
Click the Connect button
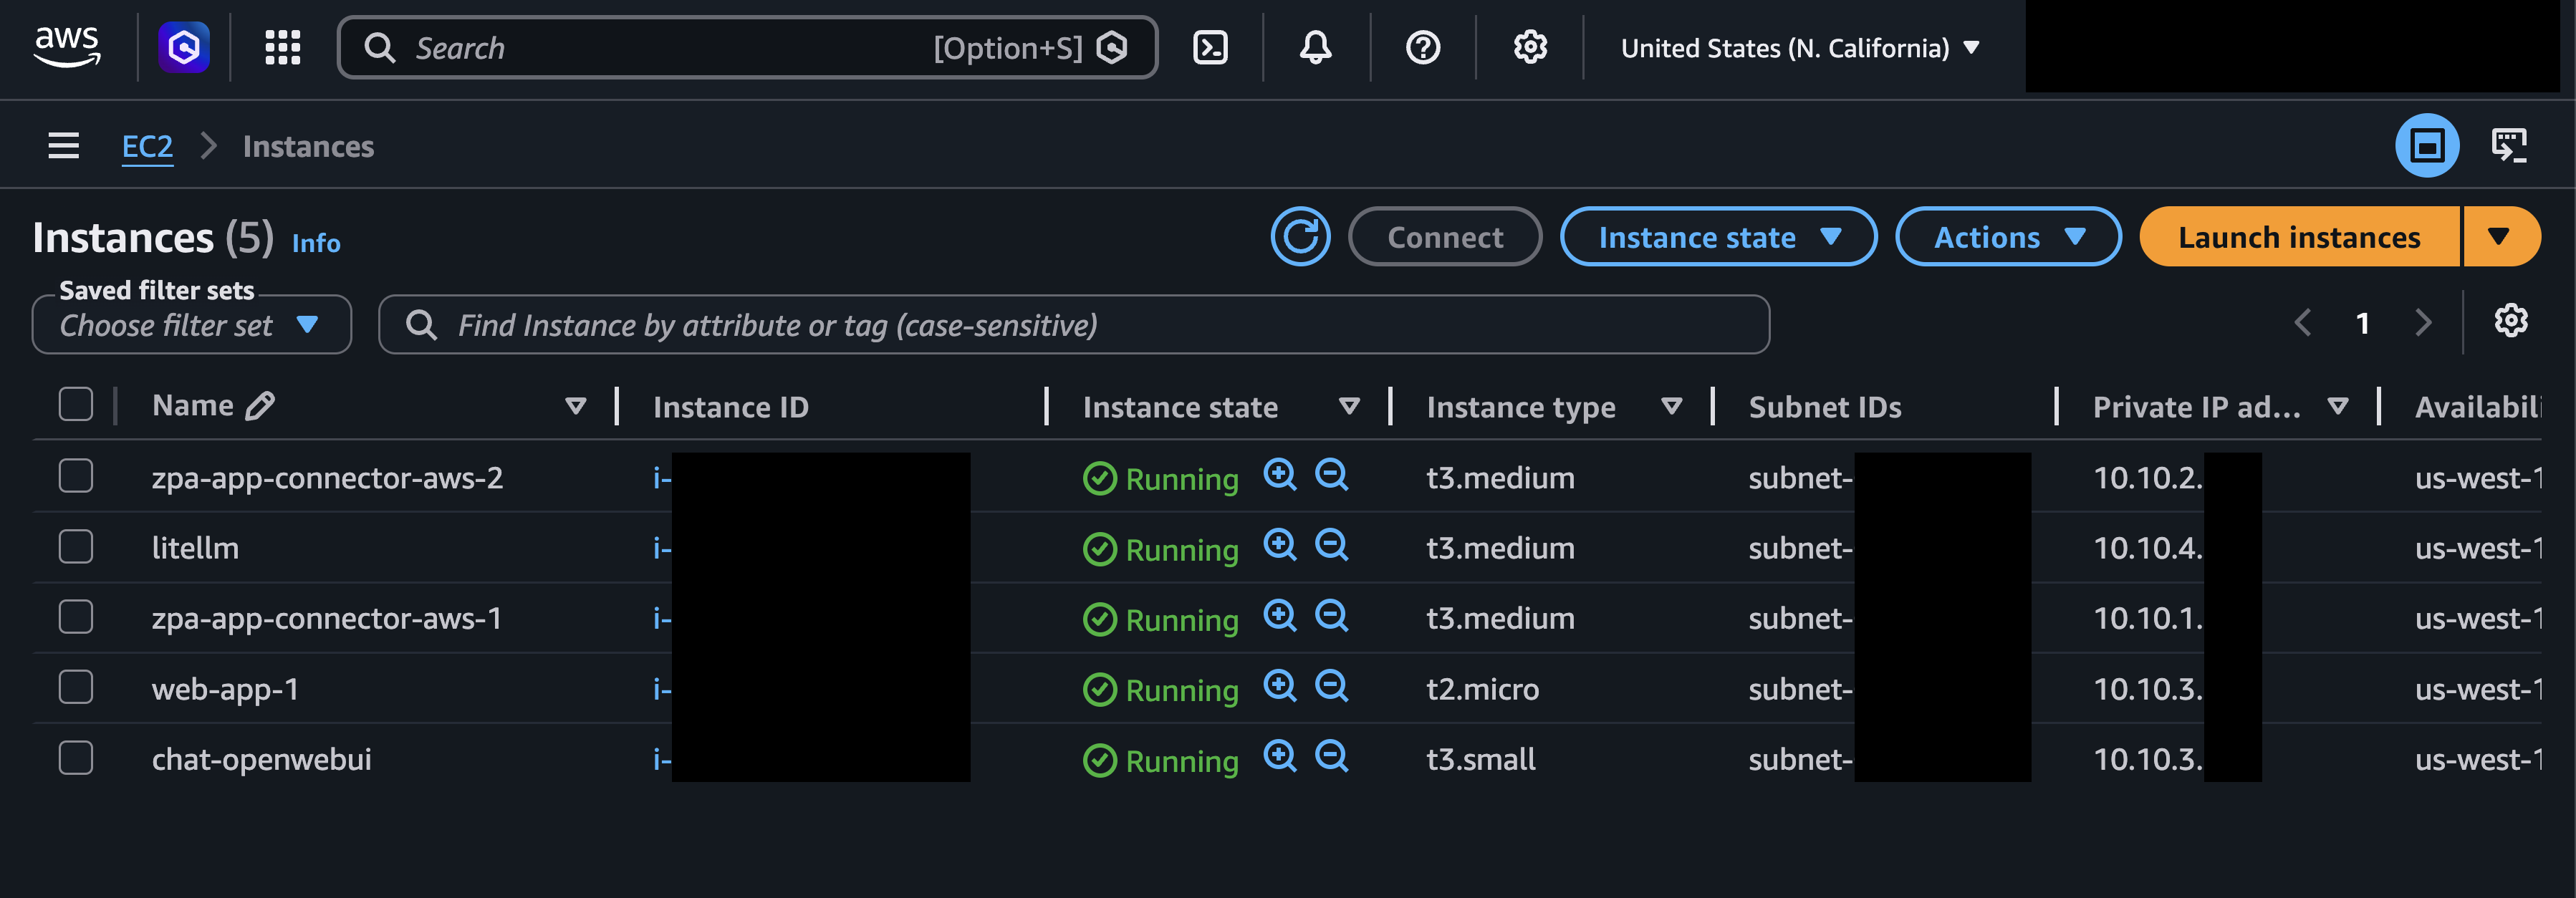pyautogui.click(x=1445, y=237)
